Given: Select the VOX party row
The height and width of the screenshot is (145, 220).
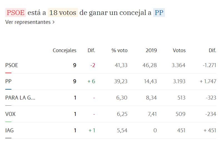Looking at the screenshot, I should (10, 114).
